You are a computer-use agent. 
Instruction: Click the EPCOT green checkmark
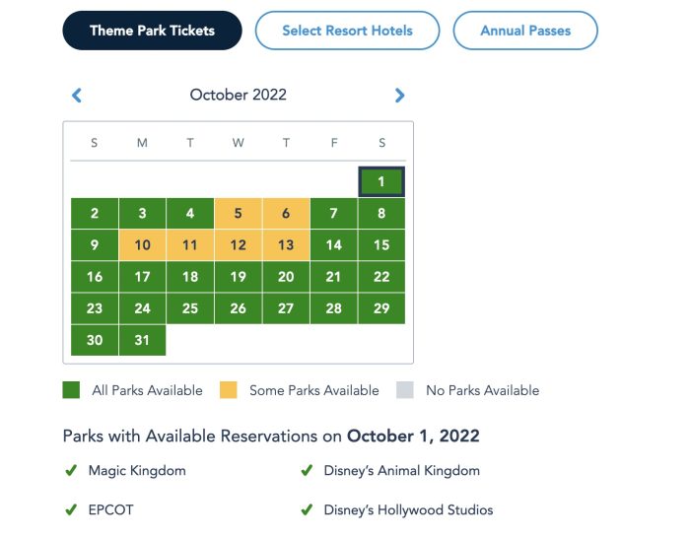(x=71, y=509)
